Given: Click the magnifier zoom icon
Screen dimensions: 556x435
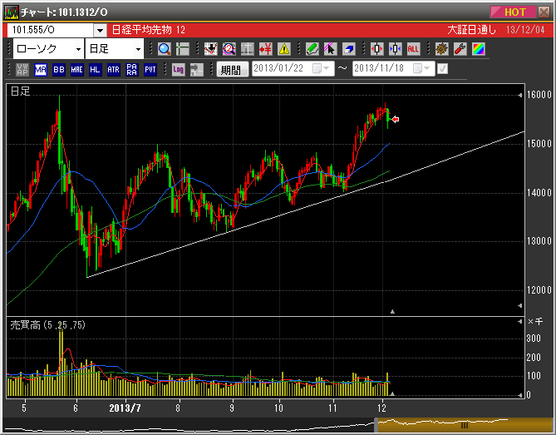Looking at the screenshot, I should coord(164,49).
